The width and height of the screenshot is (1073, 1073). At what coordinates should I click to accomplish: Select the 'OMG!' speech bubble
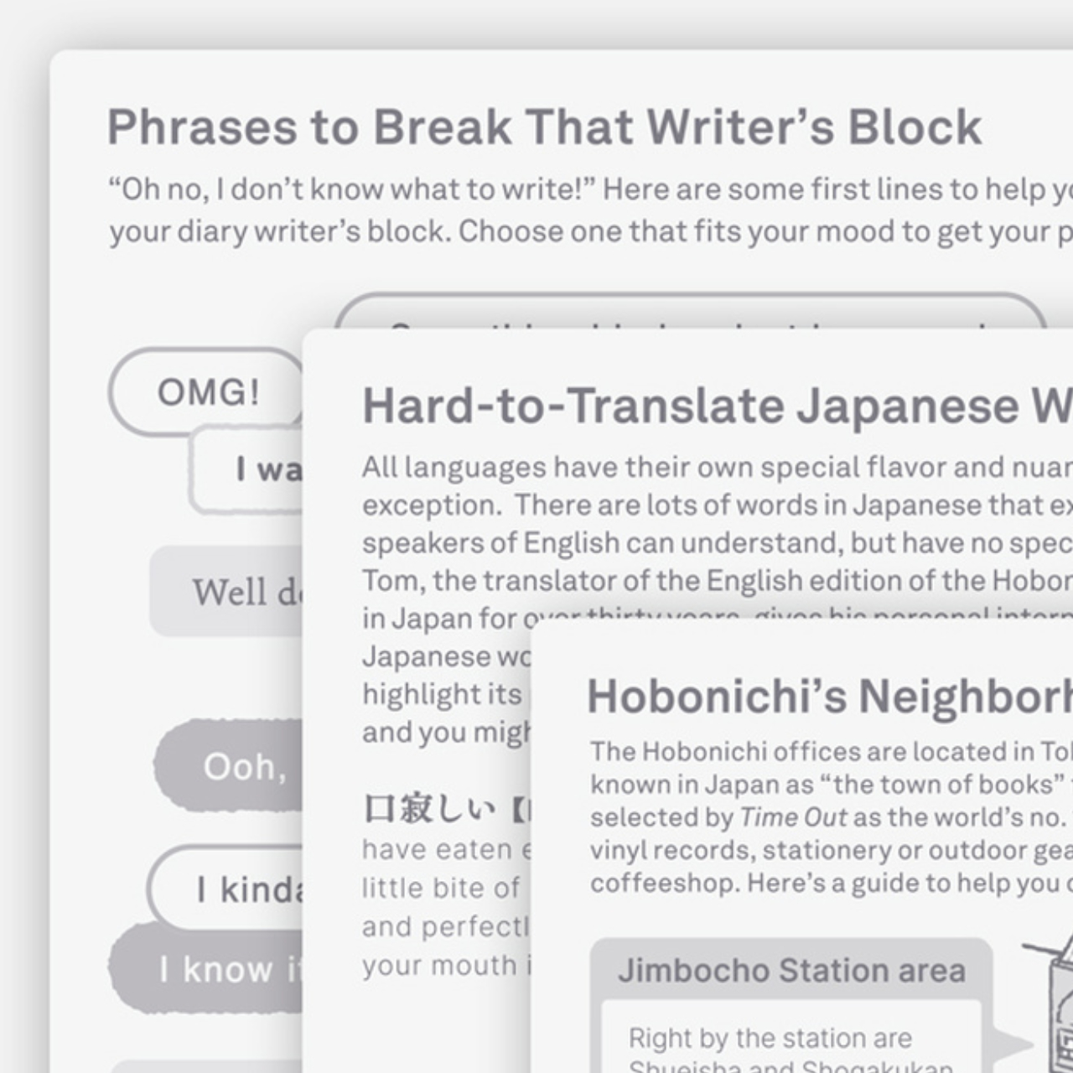206,391
